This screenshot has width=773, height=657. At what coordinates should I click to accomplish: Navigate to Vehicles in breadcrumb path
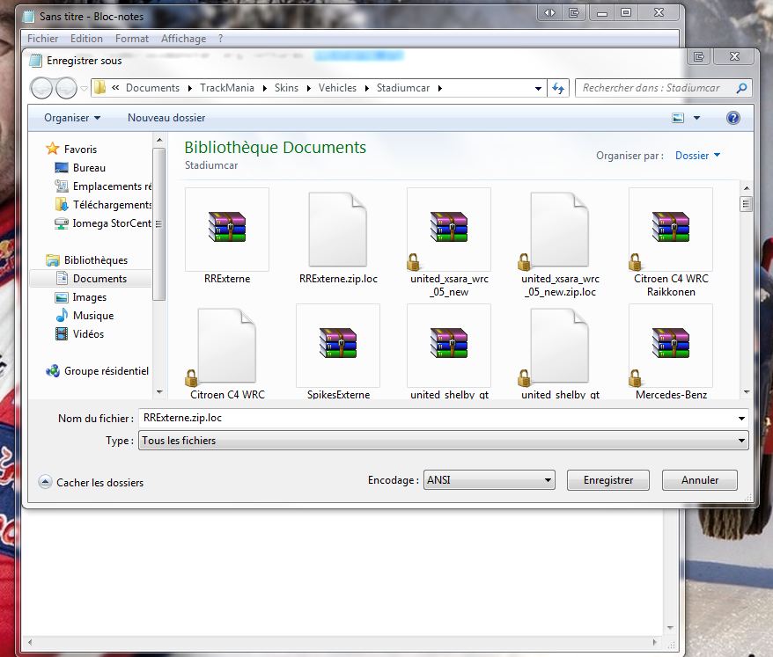point(337,88)
